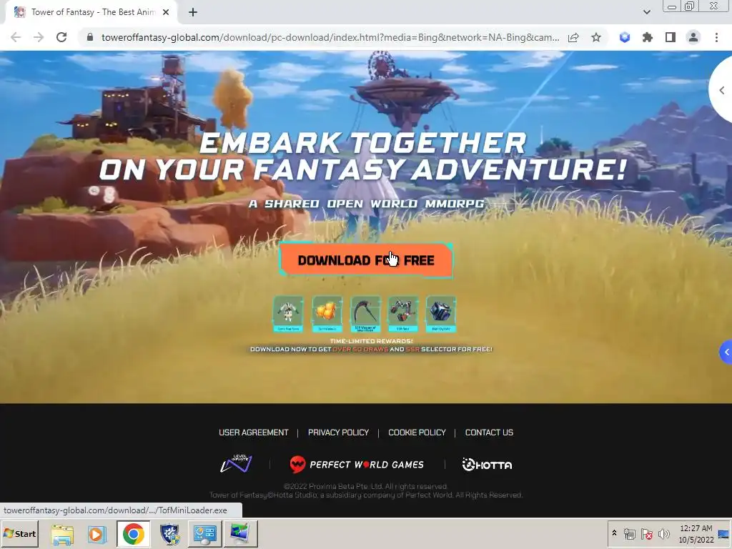Image resolution: width=732 pixels, height=549 pixels.
Task: Select the red vehicle reward thumbnail
Action: 403,314
